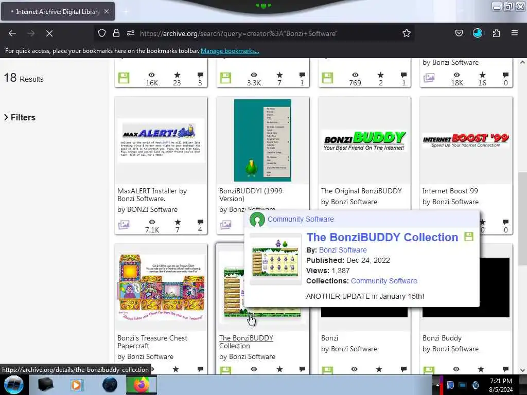The image size is (527, 395).
Task: Click floppy software icon on 16K views card
Action: [x=124, y=78]
